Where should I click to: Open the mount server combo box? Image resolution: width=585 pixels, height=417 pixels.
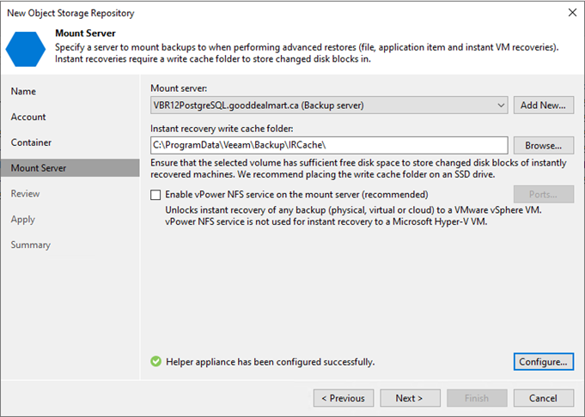click(x=329, y=106)
